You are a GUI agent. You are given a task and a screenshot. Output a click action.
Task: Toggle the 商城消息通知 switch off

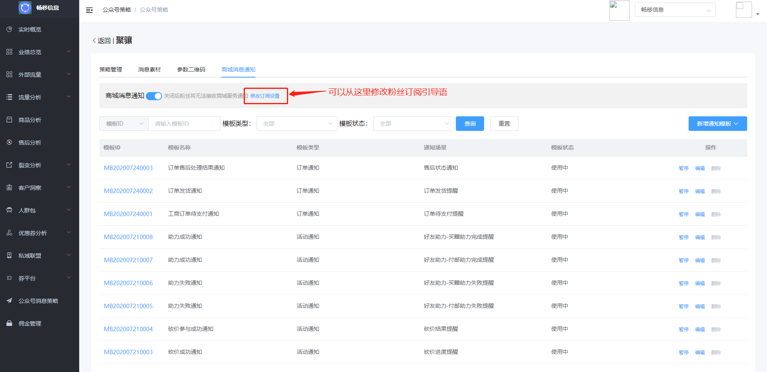coord(154,96)
